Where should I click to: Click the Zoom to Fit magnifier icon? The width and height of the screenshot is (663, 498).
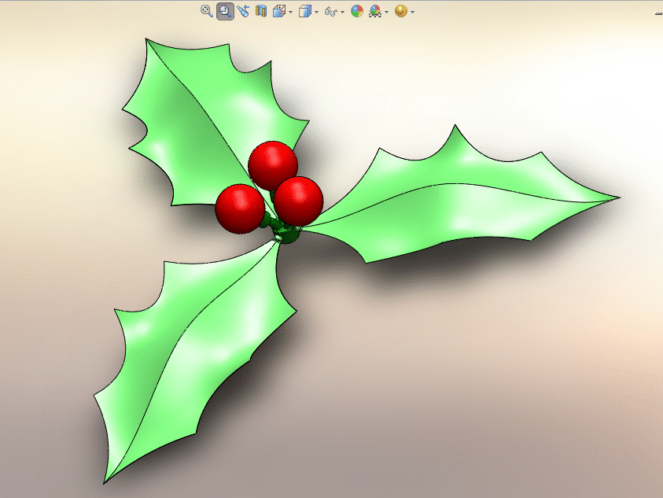(206, 11)
